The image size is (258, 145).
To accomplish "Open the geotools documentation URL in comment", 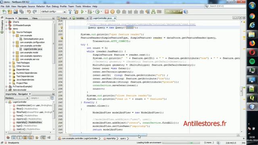I will [142, 24].
